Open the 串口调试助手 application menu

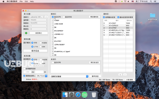(x=12, y=1)
